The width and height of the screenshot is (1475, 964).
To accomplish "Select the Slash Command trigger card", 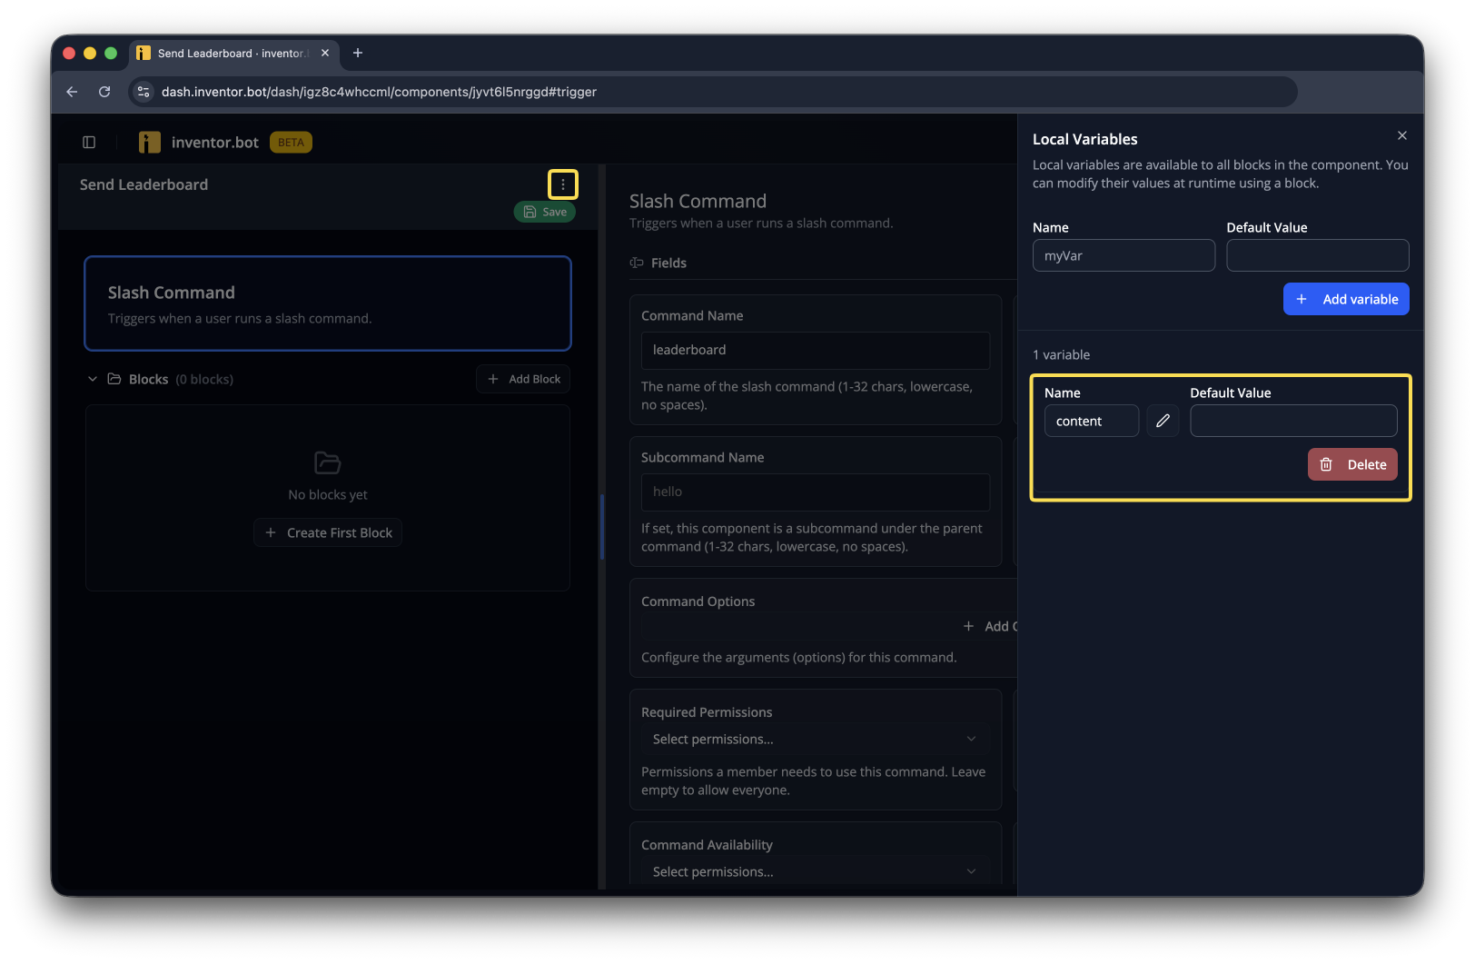I will pos(328,303).
